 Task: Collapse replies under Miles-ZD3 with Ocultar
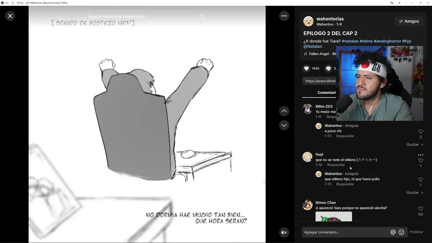[415, 144]
